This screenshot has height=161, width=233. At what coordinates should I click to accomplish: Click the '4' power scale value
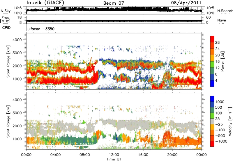point(216,80)
